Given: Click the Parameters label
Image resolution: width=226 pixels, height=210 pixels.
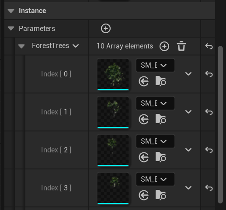Looking at the screenshot, I should (37, 28).
